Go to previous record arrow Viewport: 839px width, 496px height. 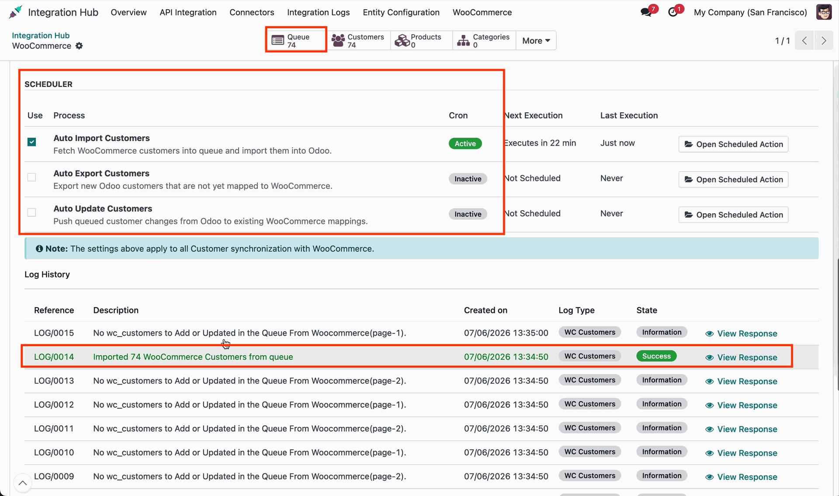point(804,41)
